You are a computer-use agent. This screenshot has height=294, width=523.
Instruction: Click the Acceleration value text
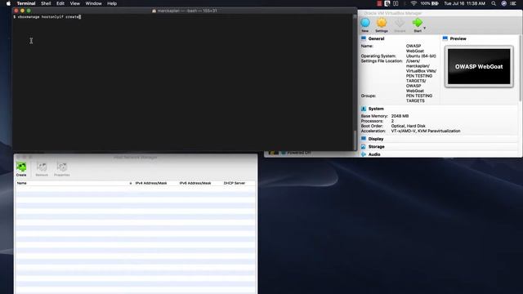426,131
